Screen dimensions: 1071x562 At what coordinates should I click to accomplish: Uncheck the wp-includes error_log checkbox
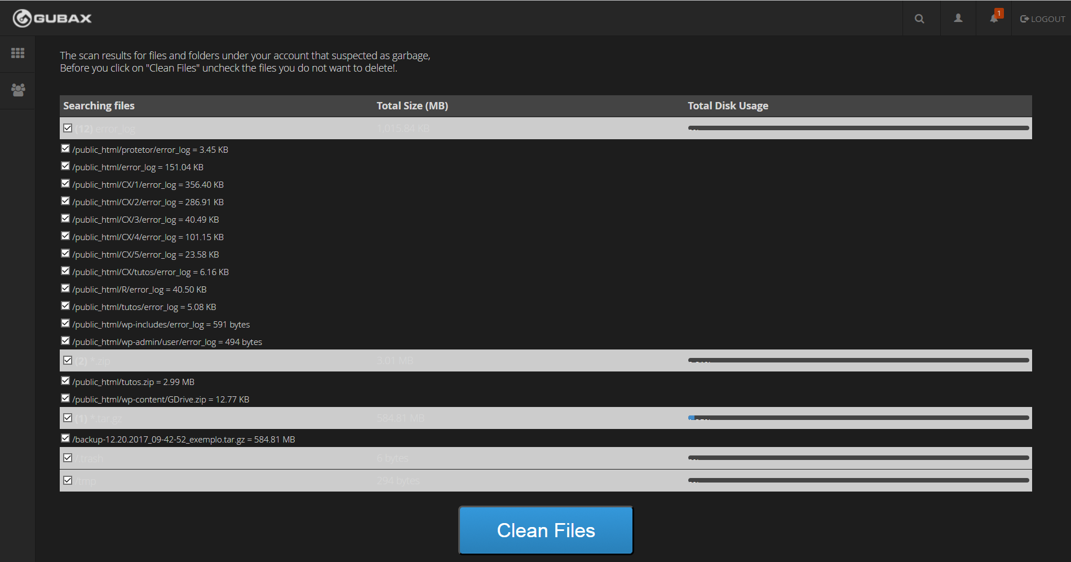point(65,323)
